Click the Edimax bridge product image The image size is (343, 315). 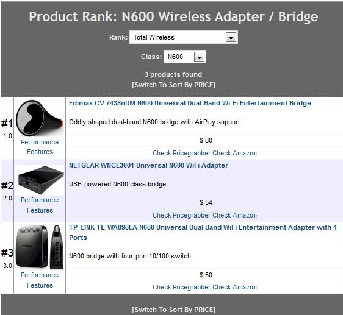tap(40, 118)
